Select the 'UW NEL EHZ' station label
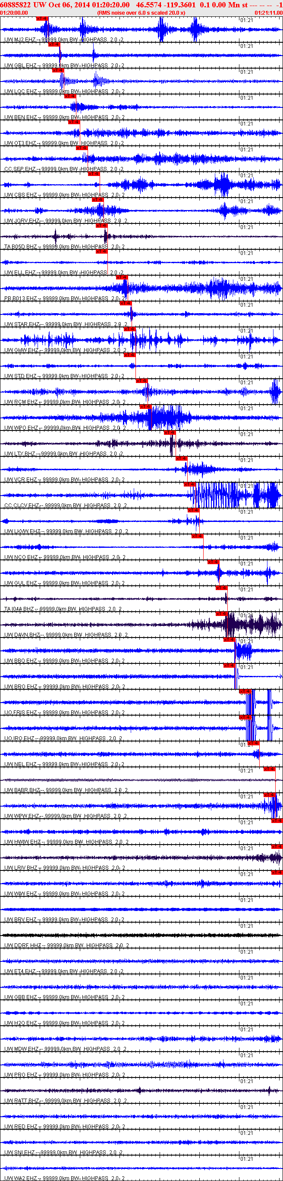 [x=20, y=765]
